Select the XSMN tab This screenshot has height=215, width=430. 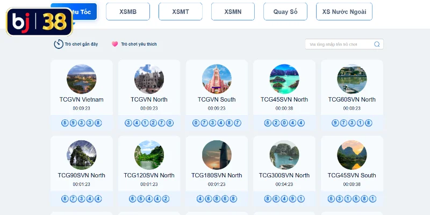click(233, 11)
